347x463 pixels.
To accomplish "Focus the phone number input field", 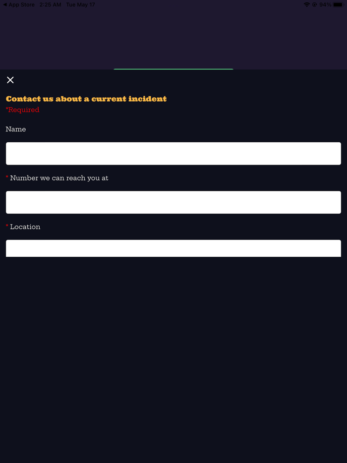I will (x=173, y=202).
